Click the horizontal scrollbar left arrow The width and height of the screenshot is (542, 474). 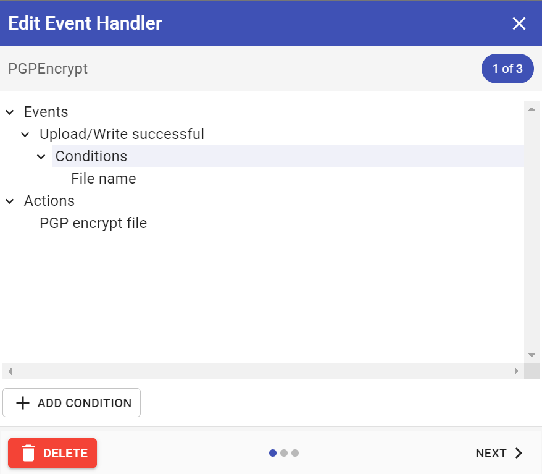(9, 371)
